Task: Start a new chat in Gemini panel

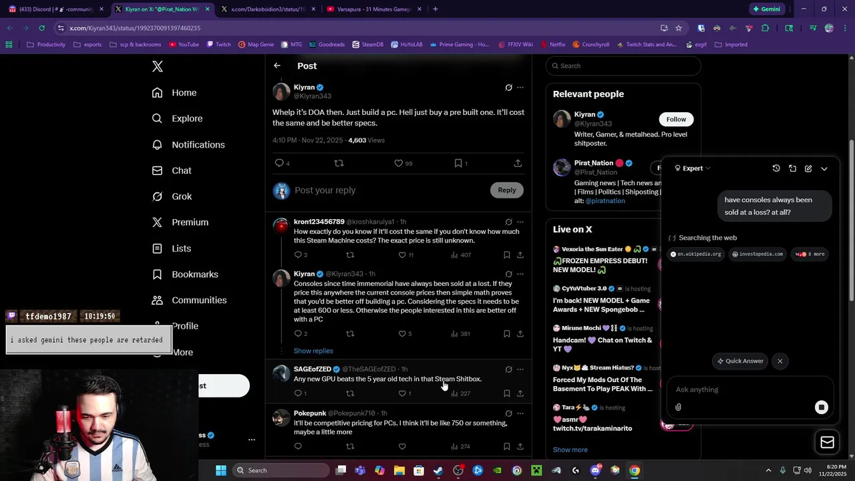Action: [808, 168]
